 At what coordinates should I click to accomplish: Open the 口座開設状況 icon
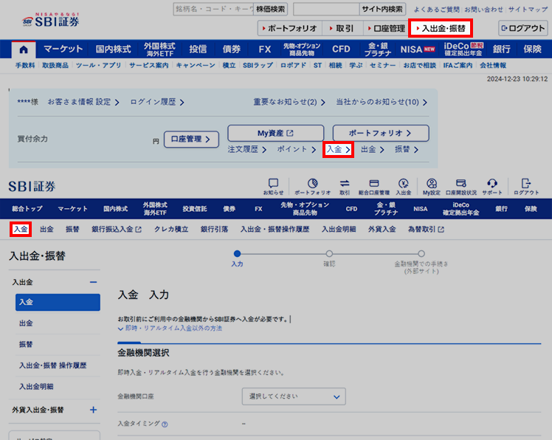pos(461,186)
